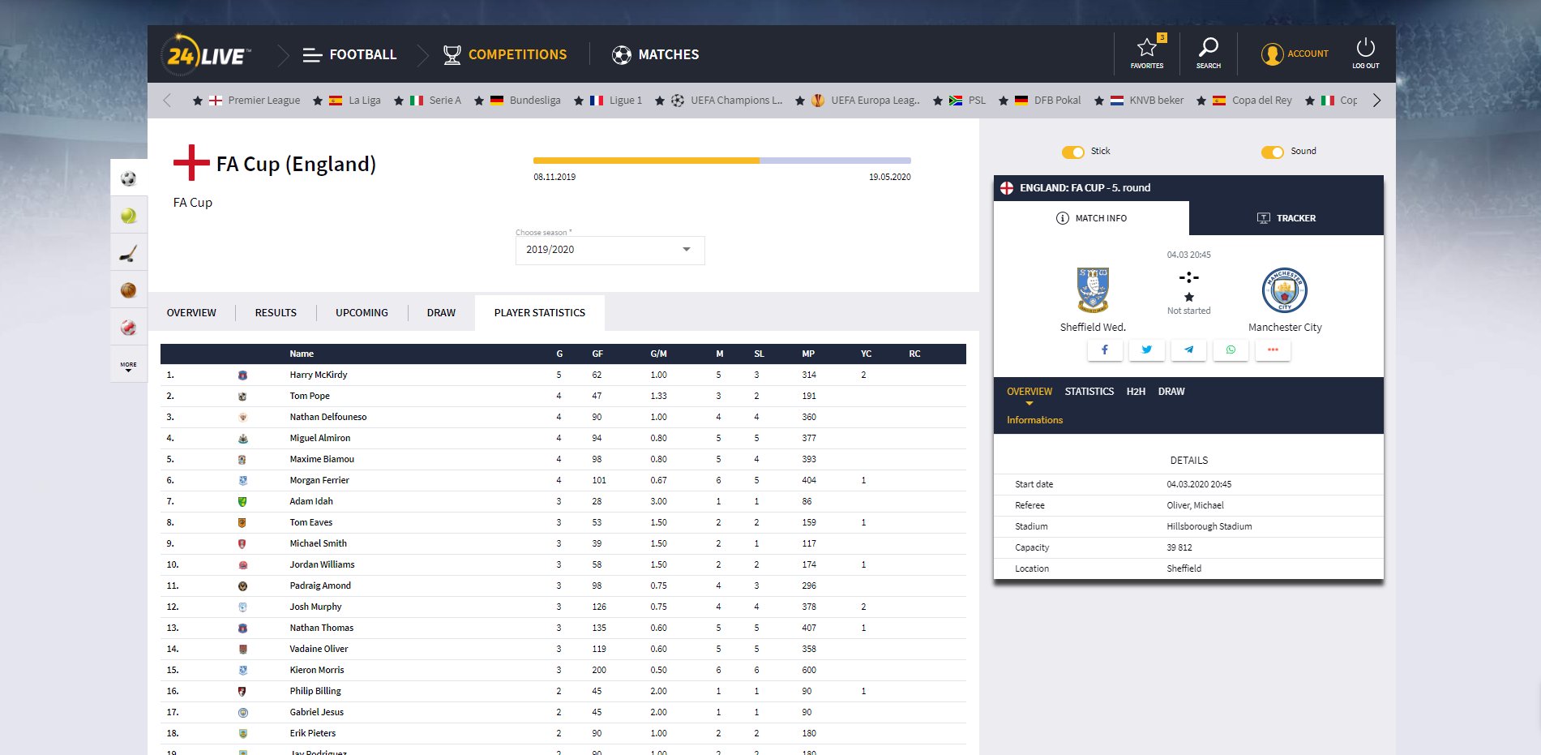The width and height of the screenshot is (1541, 755).
Task: Click the 24Live logo
Action: (x=206, y=54)
